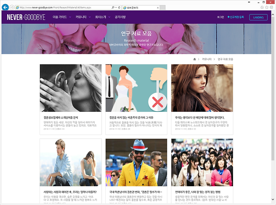This screenshot has height=205, width=276.
Task: Open article 결혼을 하지 않는 비혼족의 증가와 그 이유
Action: [131, 117]
